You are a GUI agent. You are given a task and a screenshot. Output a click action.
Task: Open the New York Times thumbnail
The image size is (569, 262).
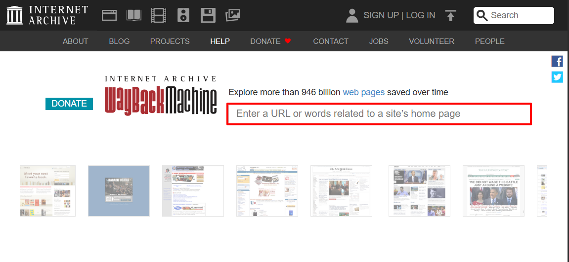pos(342,191)
